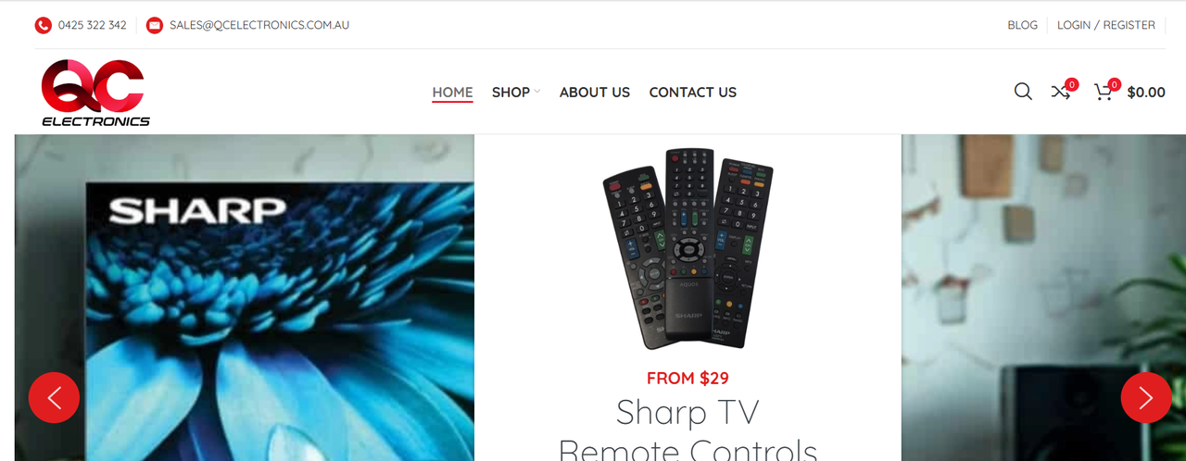Open the About Us page
The width and height of the screenshot is (1186, 461).
tap(595, 92)
